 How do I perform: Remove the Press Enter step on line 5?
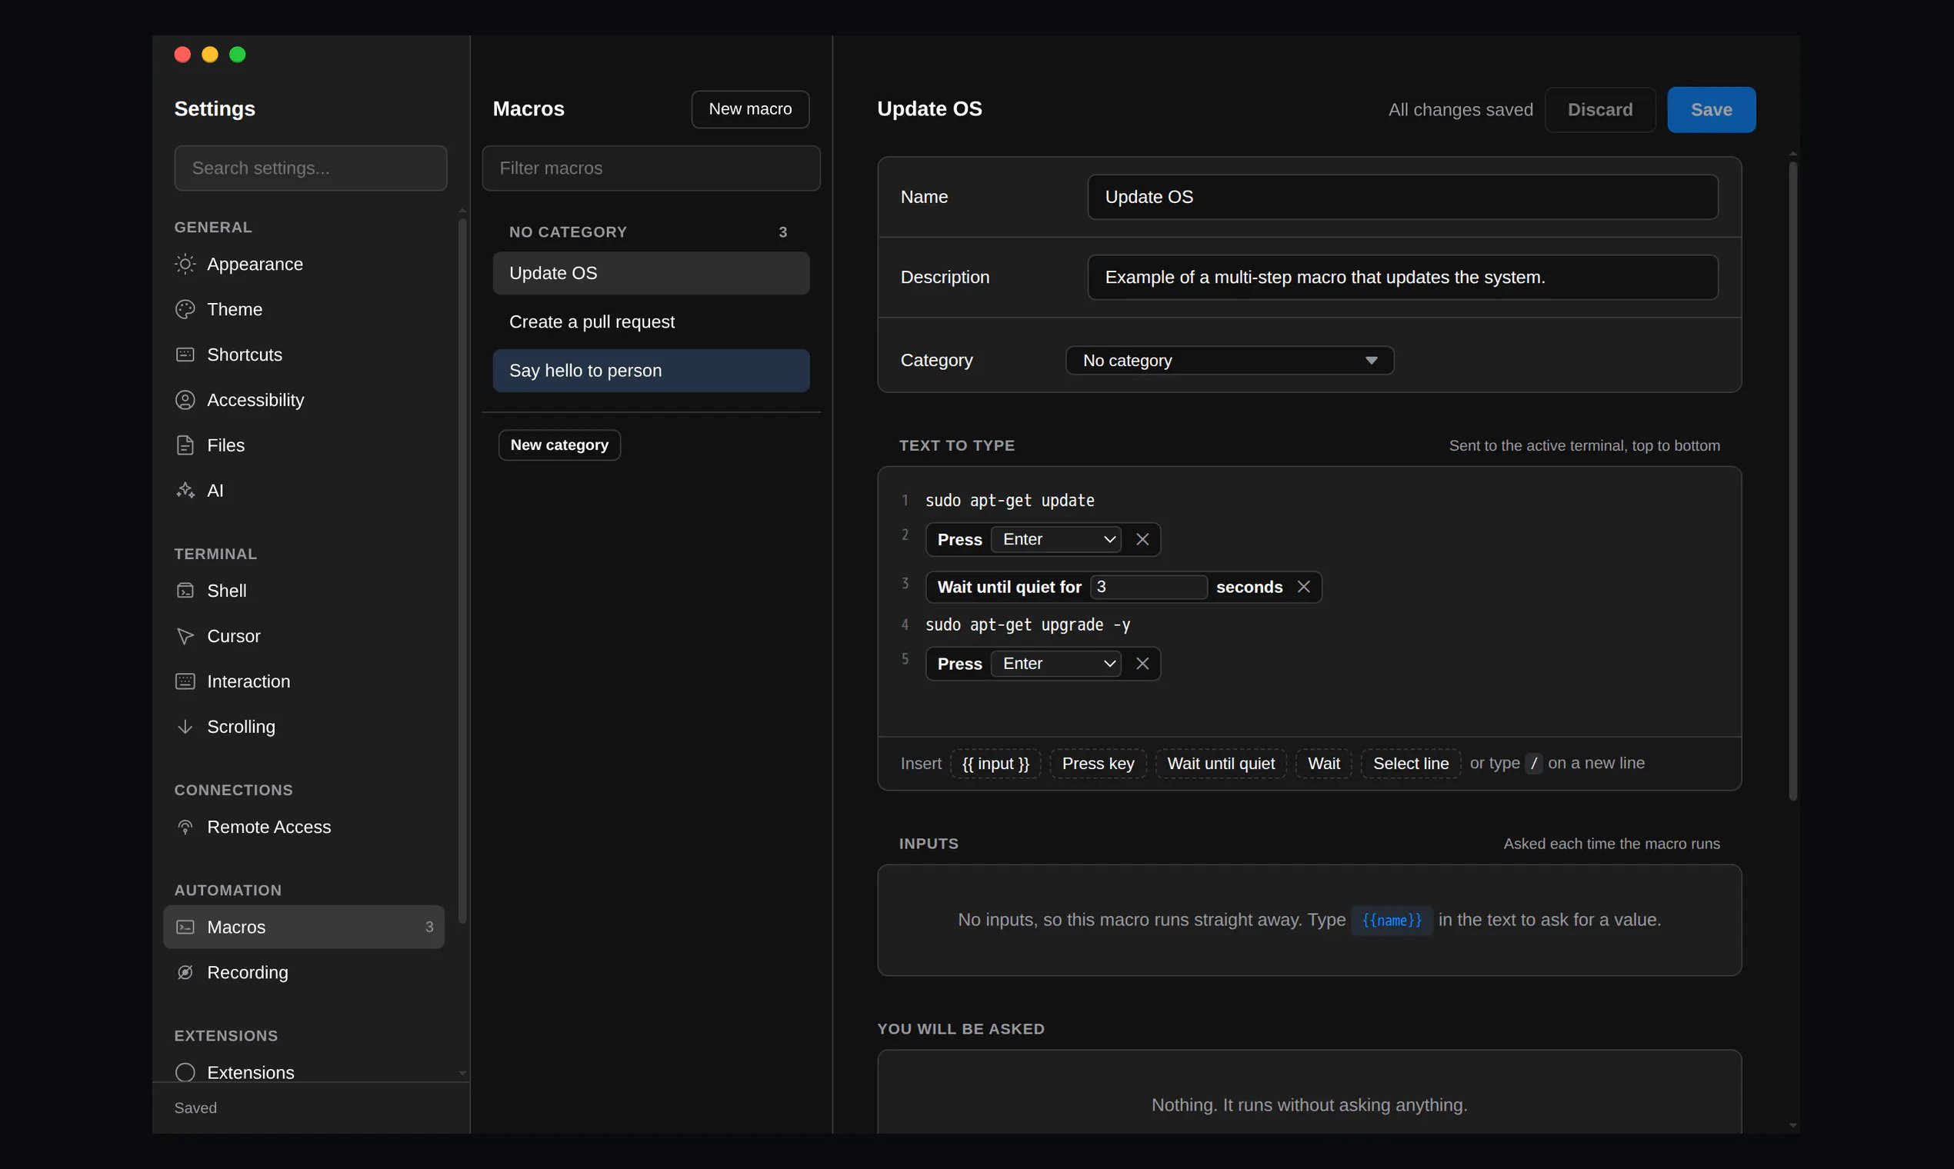point(1142,664)
